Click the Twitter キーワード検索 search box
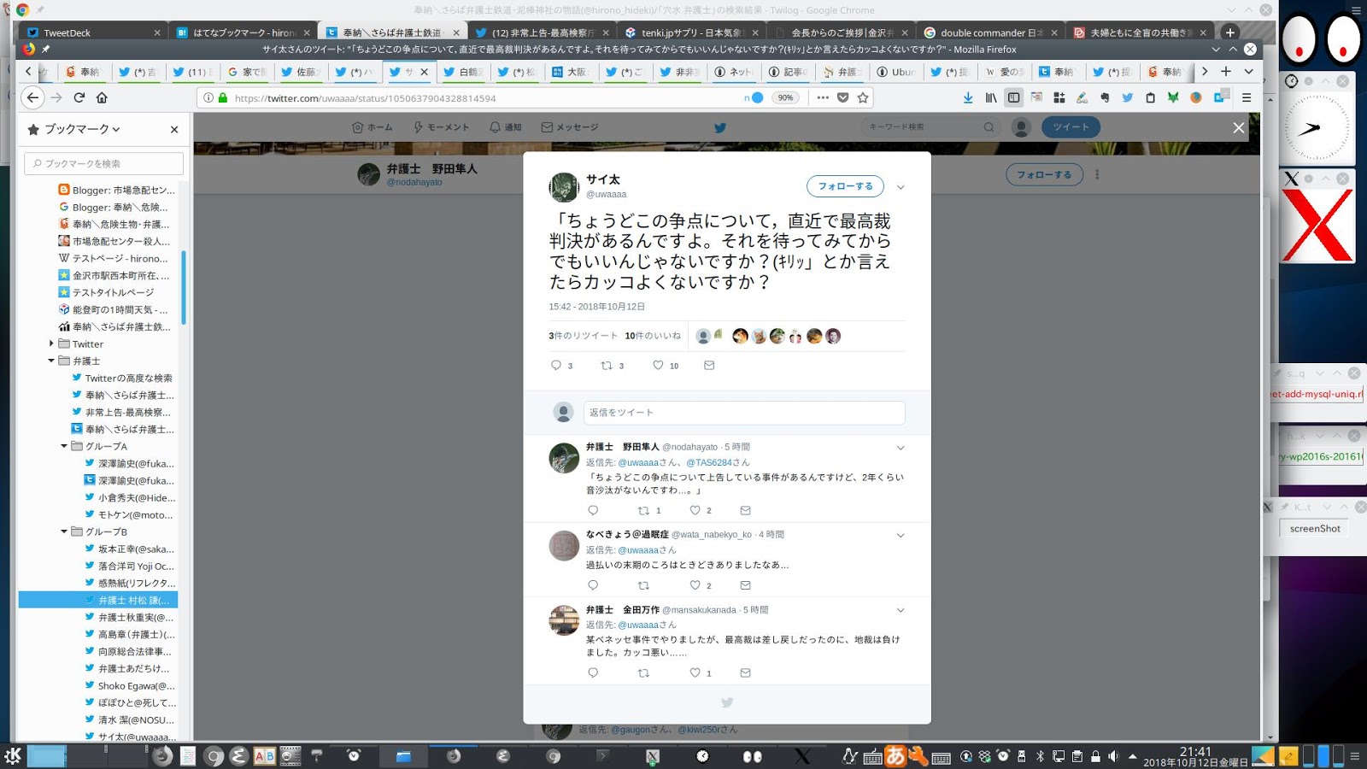 pos(929,127)
